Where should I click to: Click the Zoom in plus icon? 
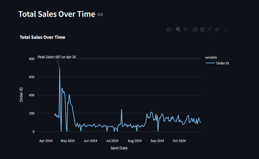point(195,29)
